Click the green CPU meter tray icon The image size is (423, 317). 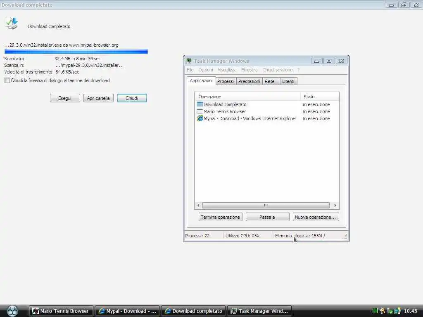click(x=375, y=311)
